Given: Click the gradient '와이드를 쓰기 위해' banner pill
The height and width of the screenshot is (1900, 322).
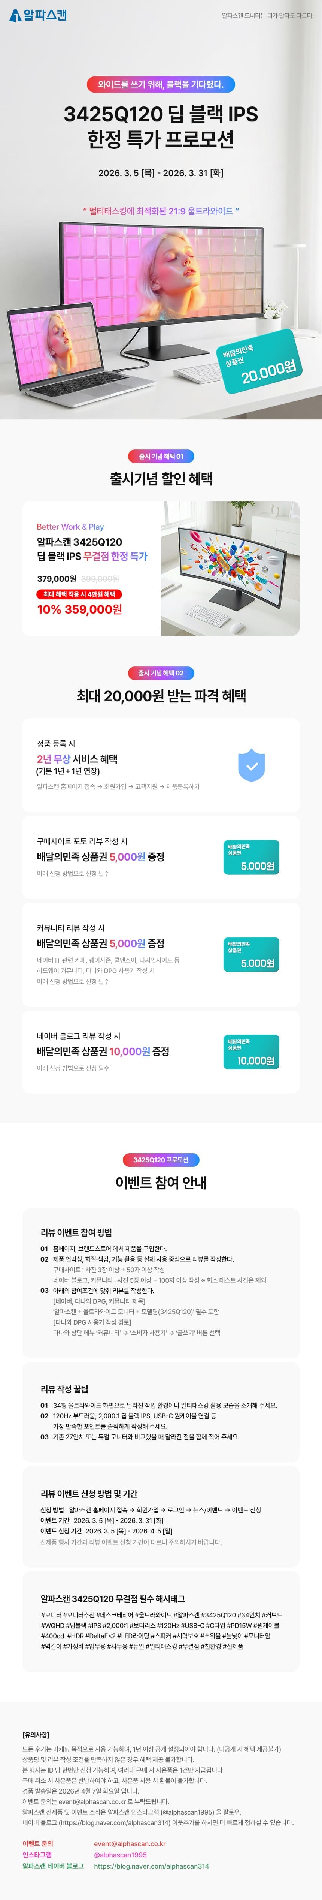Looking at the screenshot, I should pyautogui.click(x=161, y=85).
